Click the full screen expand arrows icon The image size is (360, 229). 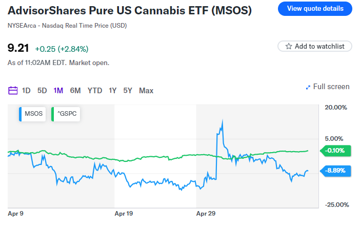(308, 87)
